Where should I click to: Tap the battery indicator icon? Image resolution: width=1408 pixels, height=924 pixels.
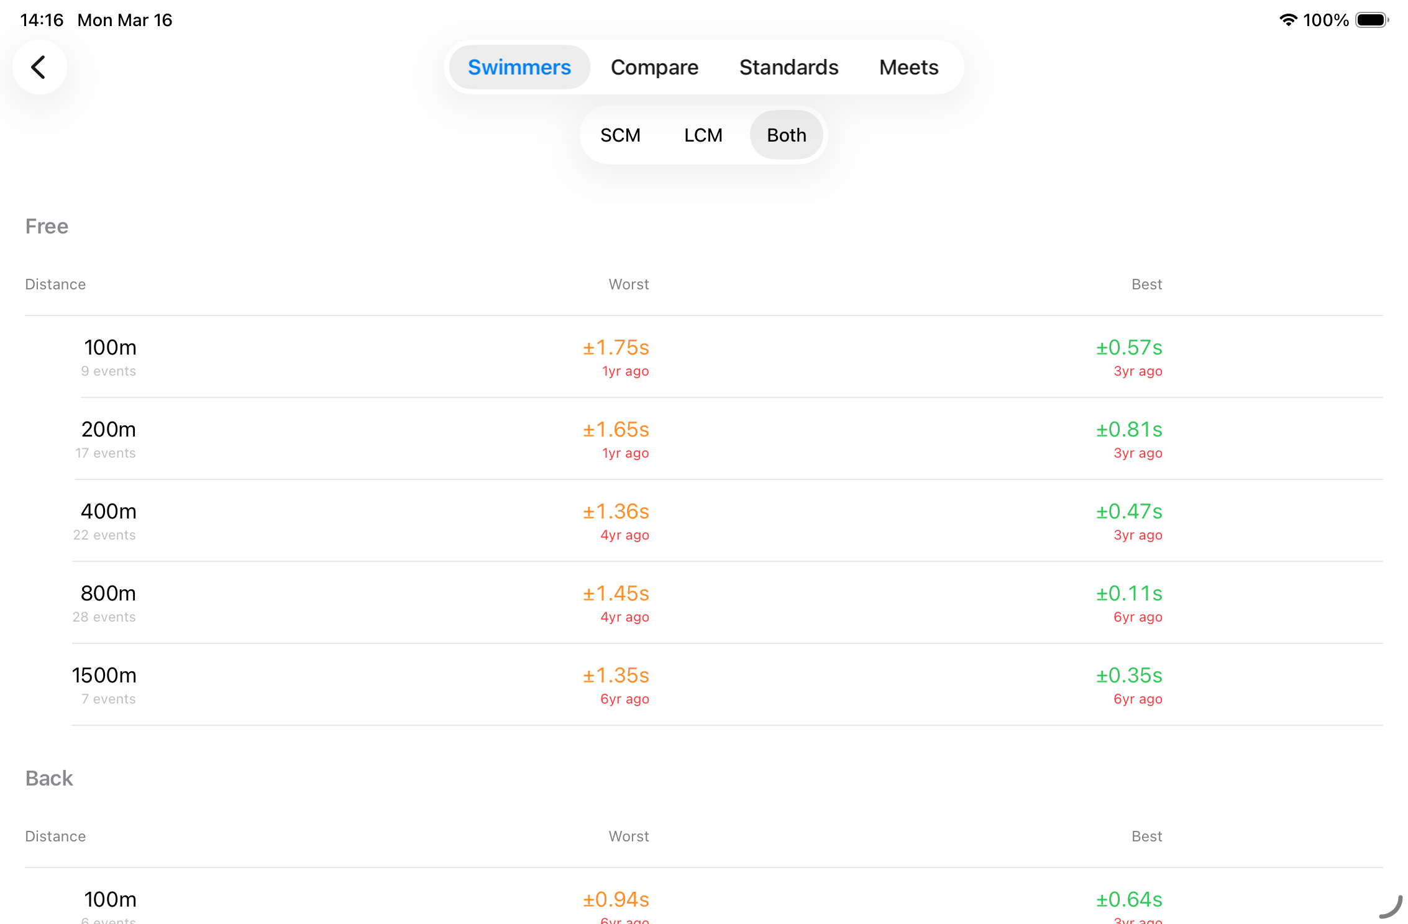(x=1371, y=20)
